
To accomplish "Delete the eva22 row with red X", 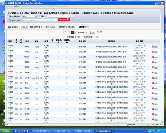I will click(153, 47).
